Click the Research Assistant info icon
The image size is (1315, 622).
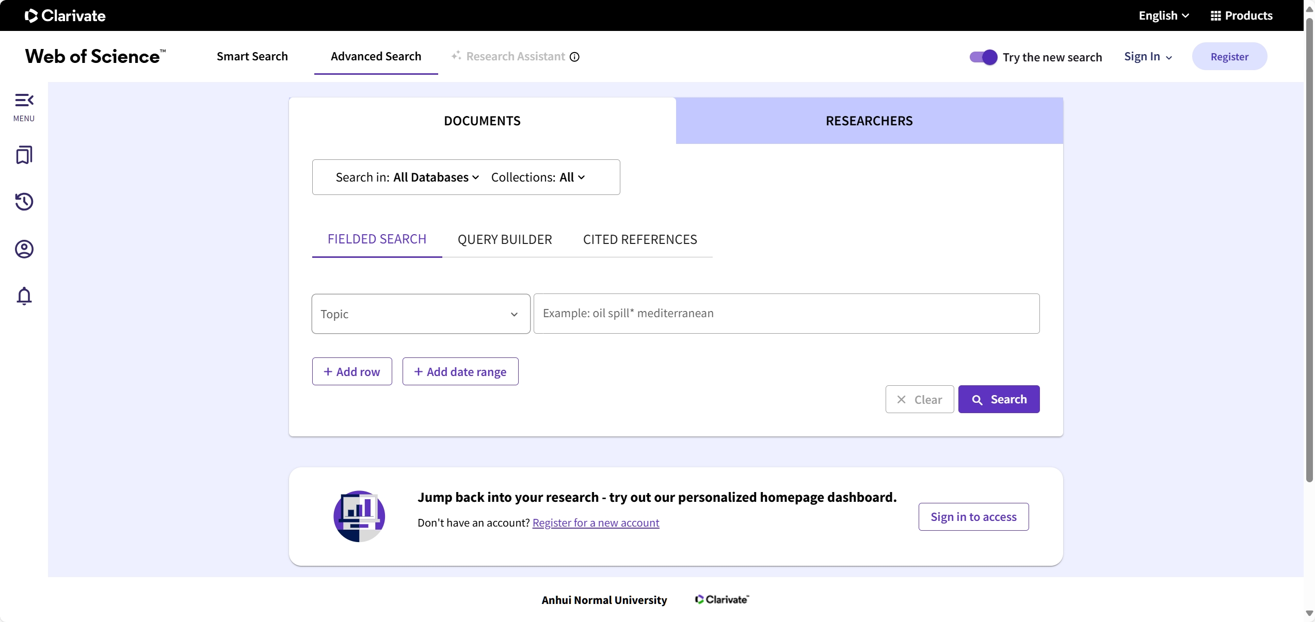pyautogui.click(x=574, y=57)
